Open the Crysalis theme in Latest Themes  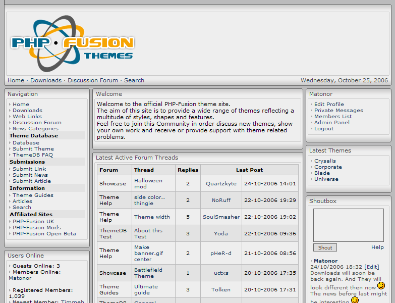(325, 161)
